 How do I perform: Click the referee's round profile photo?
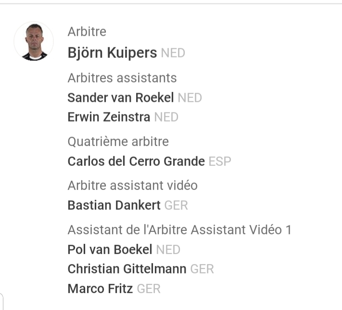pos(34,42)
